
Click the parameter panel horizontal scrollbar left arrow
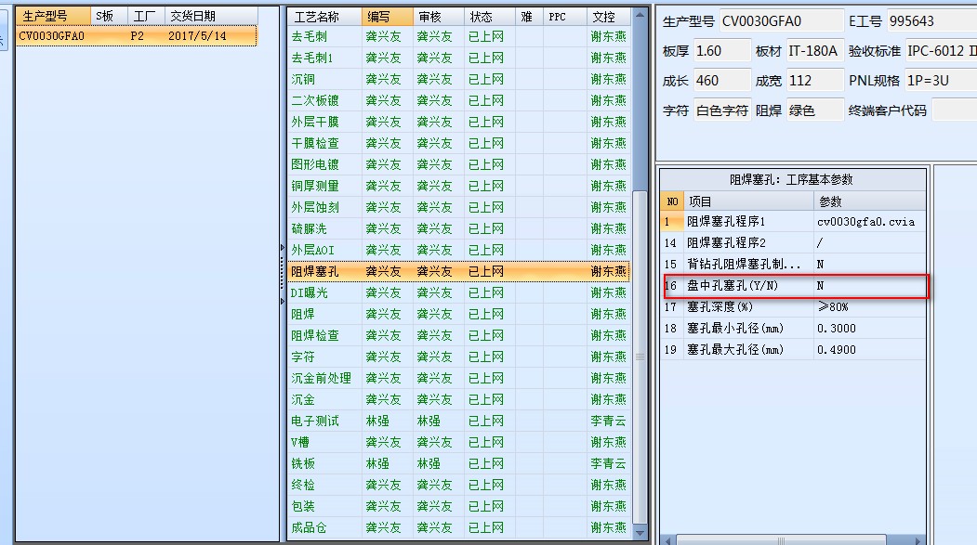pyautogui.click(x=668, y=540)
